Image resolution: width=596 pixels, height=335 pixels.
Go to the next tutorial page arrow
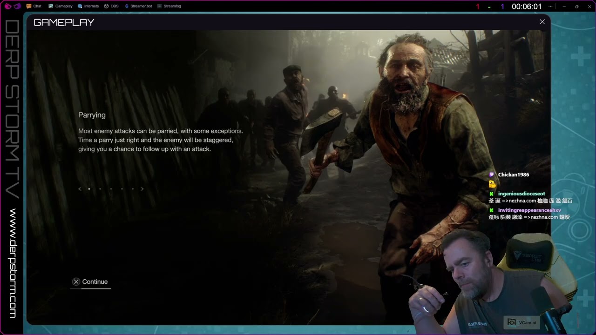coord(142,189)
